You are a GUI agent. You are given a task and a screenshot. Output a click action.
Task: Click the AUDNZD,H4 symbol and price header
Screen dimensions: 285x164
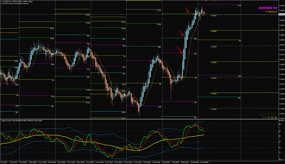tap(17, 2)
